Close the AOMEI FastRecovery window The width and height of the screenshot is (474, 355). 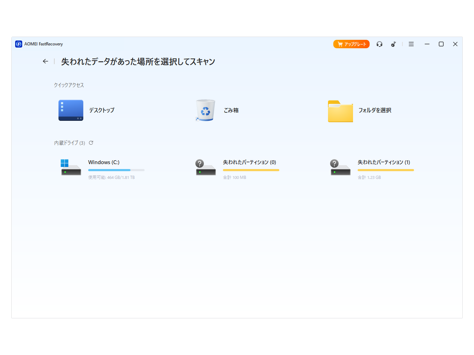[455, 44]
